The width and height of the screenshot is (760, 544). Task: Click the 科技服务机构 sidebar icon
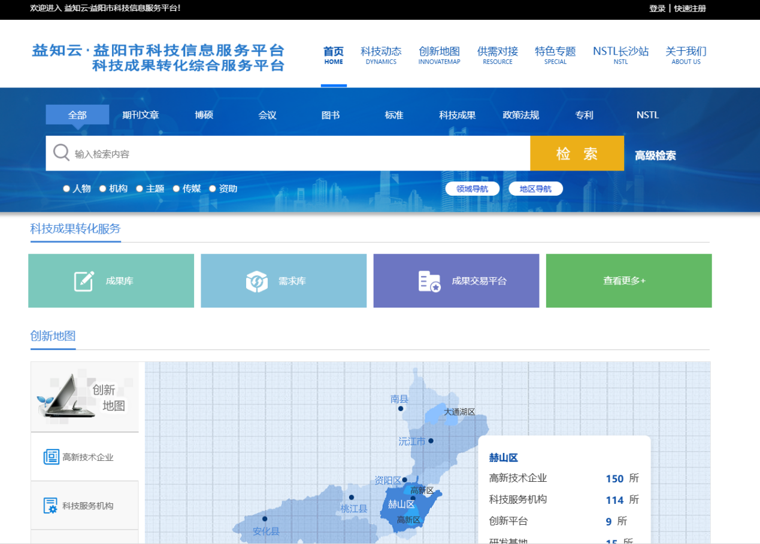51,506
